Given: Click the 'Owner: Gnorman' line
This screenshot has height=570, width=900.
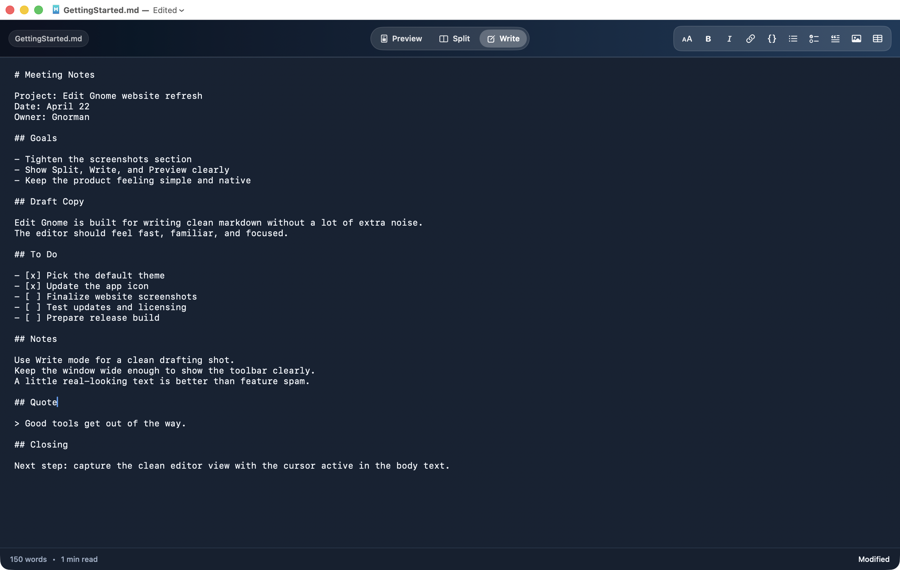Looking at the screenshot, I should tap(52, 117).
